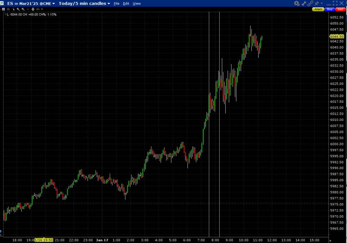Image resolution: width=347 pixels, height=243 pixels.
Task: Click the blue Buy button
Action: [330, 9]
